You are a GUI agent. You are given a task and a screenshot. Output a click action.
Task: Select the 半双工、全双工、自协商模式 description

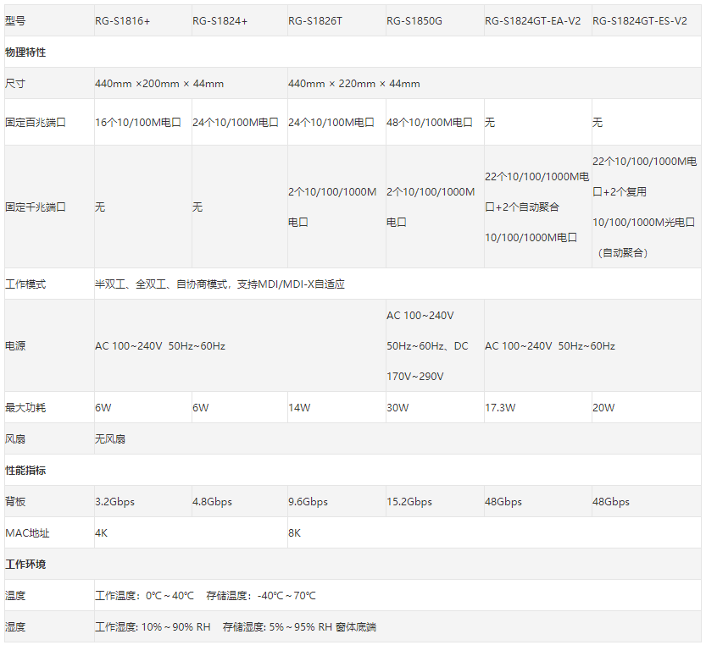[220, 284]
